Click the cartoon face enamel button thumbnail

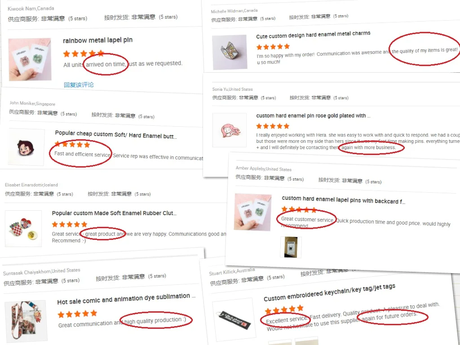[26, 147]
